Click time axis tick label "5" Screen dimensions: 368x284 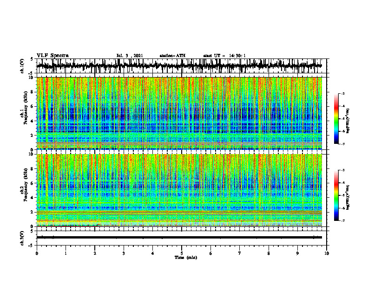point(182,253)
